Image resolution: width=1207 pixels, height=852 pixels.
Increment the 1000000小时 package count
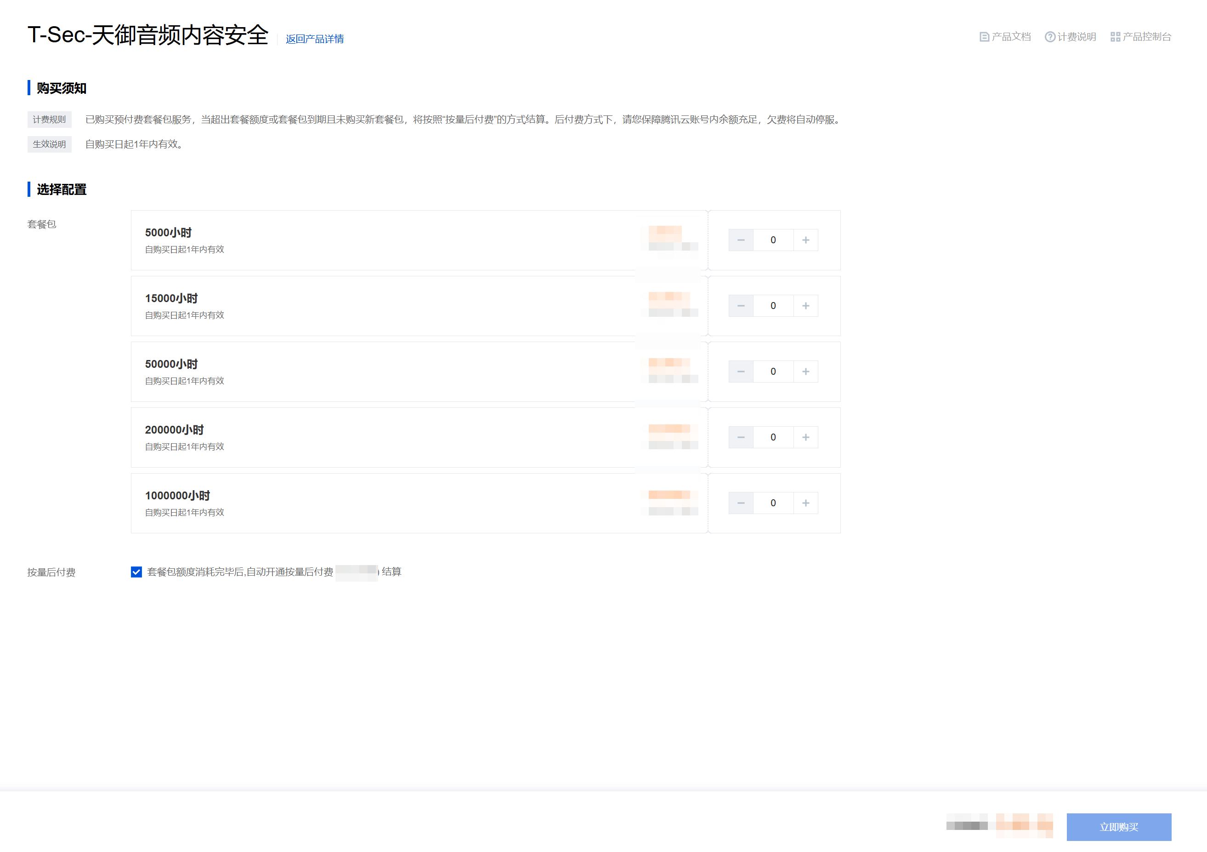click(805, 503)
